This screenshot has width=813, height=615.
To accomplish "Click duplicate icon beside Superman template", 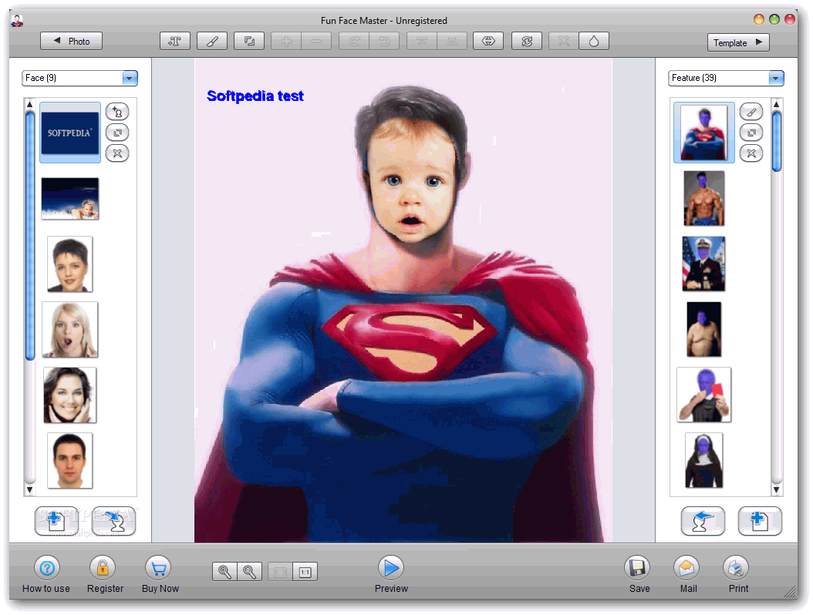I will point(751,133).
